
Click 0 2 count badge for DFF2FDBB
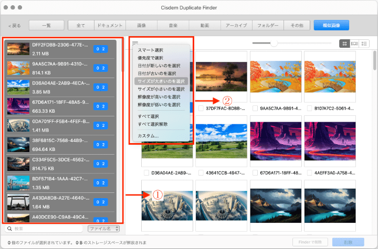(100, 49)
